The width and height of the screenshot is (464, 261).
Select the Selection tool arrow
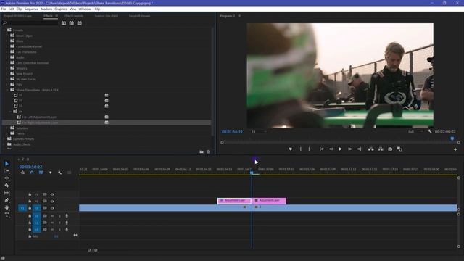click(x=7, y=164)
